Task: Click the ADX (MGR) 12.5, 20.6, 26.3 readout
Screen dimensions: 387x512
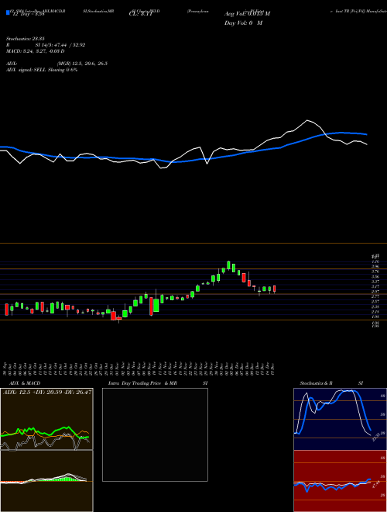Action: click(57, 64)
